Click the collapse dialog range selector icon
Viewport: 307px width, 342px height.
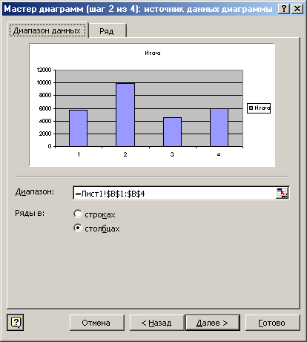click(282, 193)
